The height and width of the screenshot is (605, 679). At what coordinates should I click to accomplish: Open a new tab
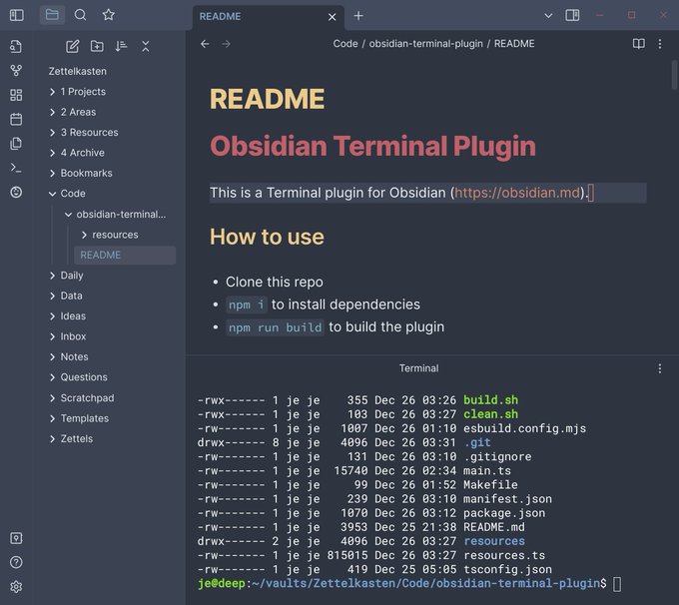point(358,16)
